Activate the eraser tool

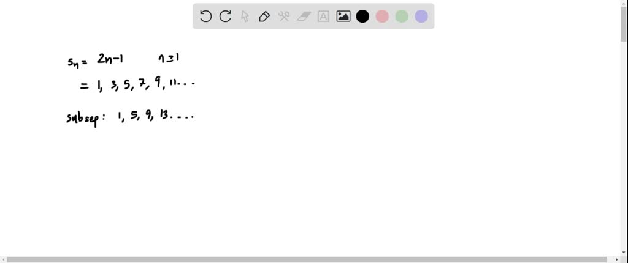304,17
